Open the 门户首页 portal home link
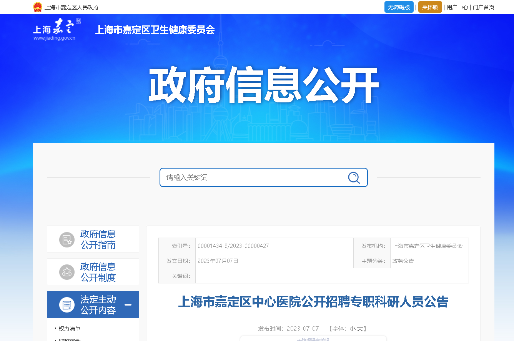 click(x=483, y=7)
